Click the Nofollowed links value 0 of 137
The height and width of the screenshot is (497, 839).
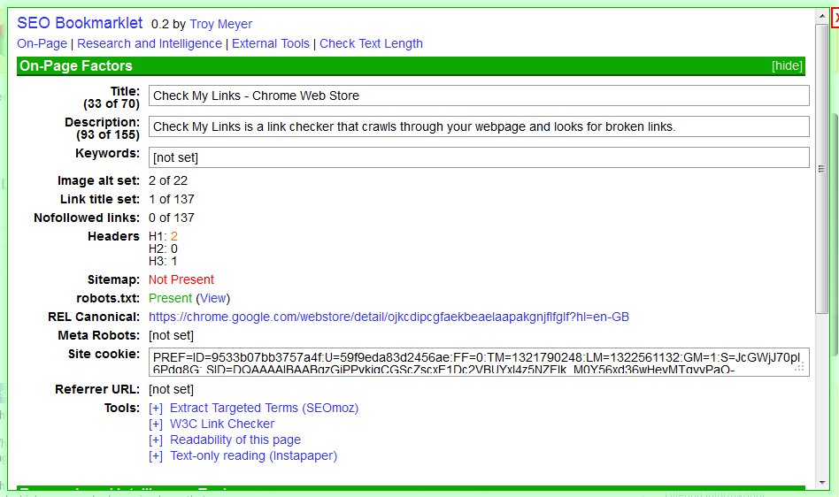(172, 218)
